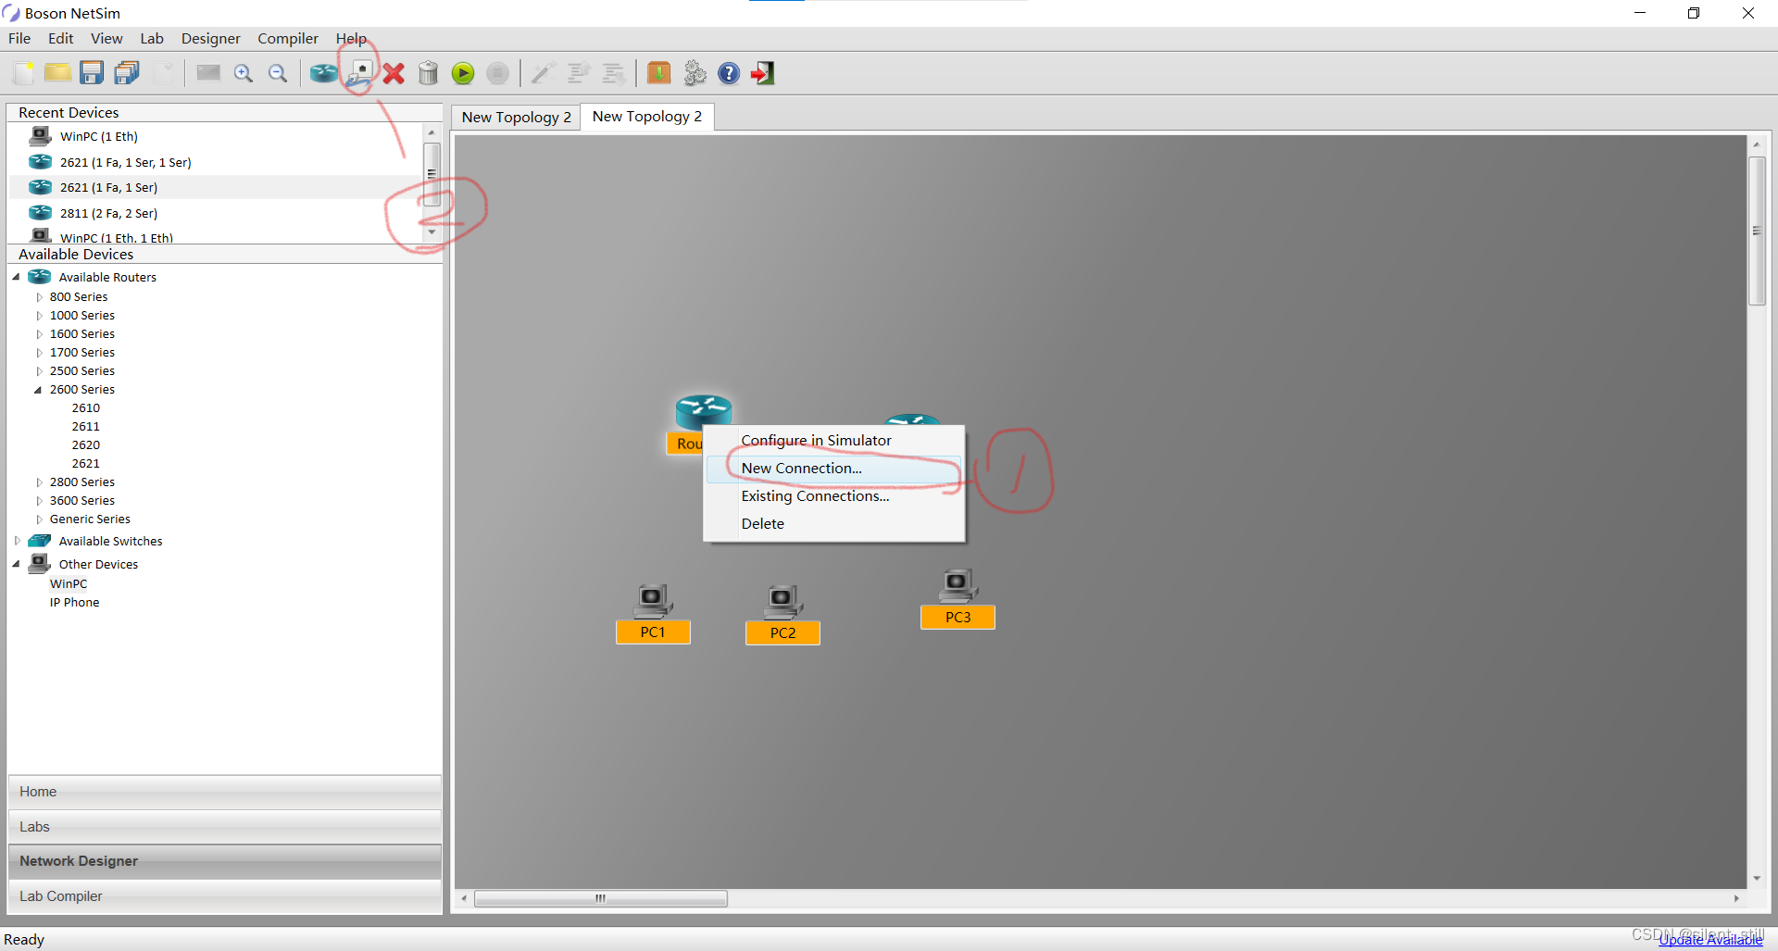The width and height of the screenshot is (1778, 951).
Task: Expand the 1700 Series node
Action: pyautogui.click(x=39, y=353)
